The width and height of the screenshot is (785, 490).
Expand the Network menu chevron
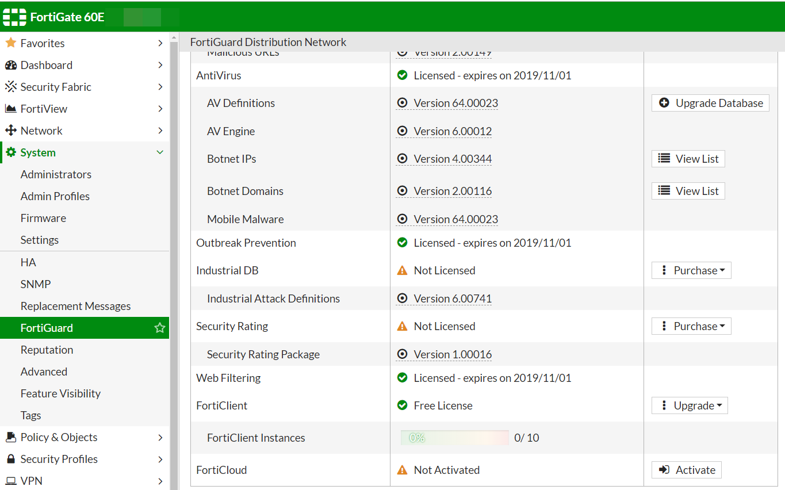coord(160,131)
